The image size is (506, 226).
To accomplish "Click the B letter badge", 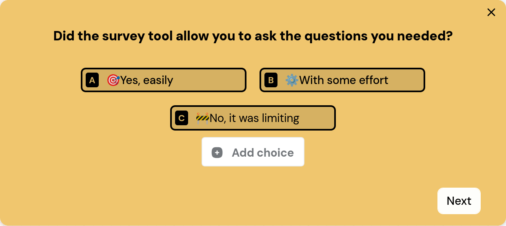I will [x=271, y=80].
